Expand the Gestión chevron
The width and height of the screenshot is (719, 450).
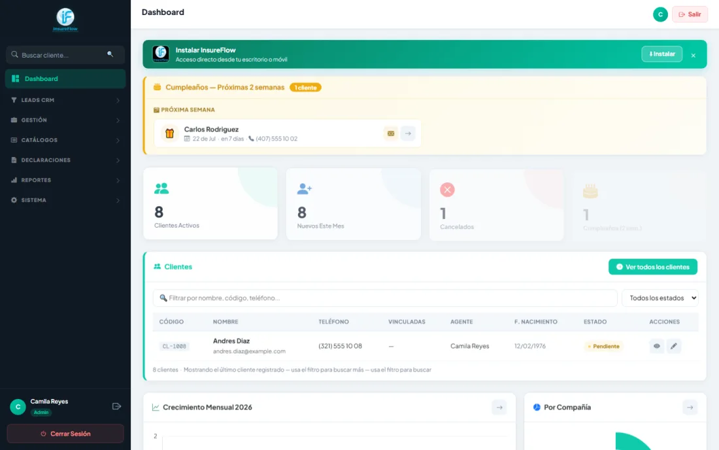click(x=118, y=120)
